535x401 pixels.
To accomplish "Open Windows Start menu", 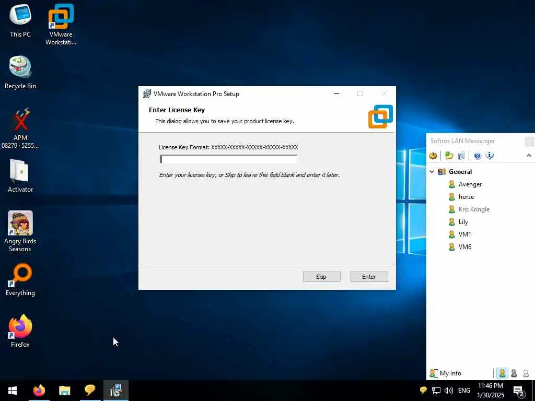I will tap(13, 391).
